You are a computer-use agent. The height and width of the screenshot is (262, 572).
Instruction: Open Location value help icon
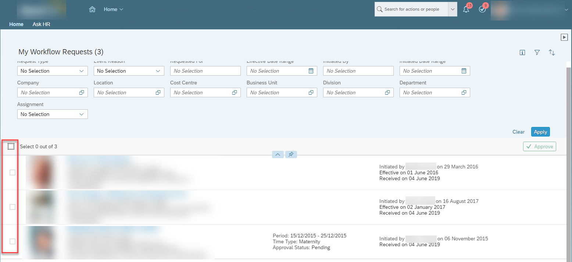coord(158,92)
